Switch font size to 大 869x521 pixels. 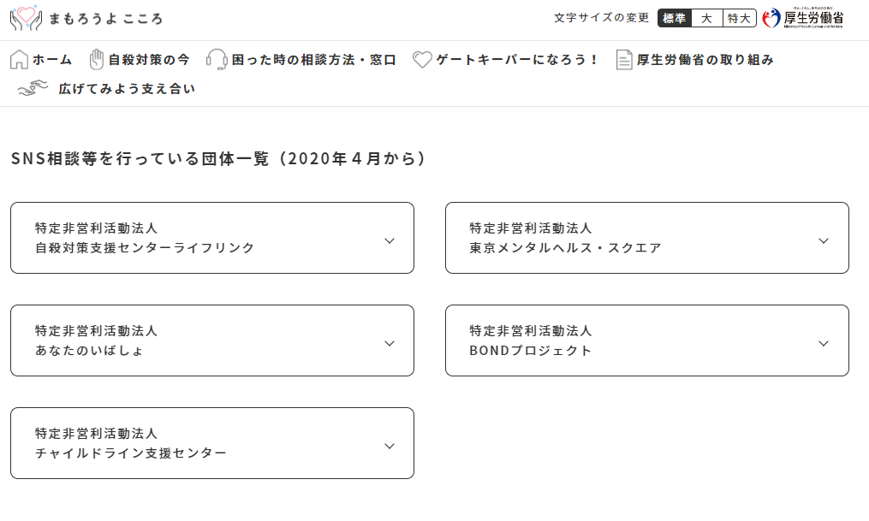(x=706, y=18)
